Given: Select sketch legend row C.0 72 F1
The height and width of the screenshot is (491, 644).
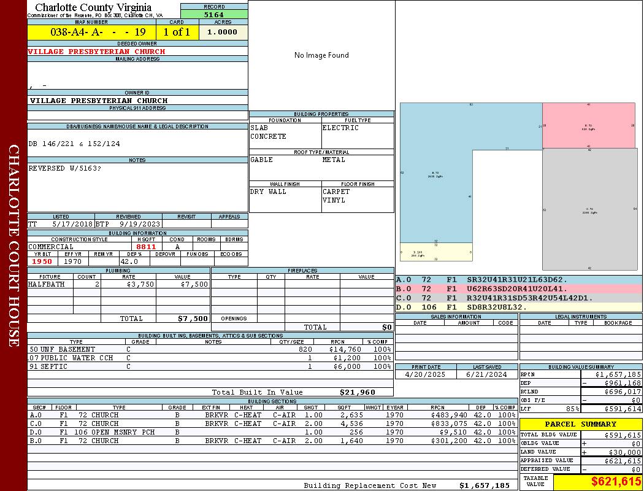Looking at the screenshot, I should pyautogui.click(x=519, y=298).
